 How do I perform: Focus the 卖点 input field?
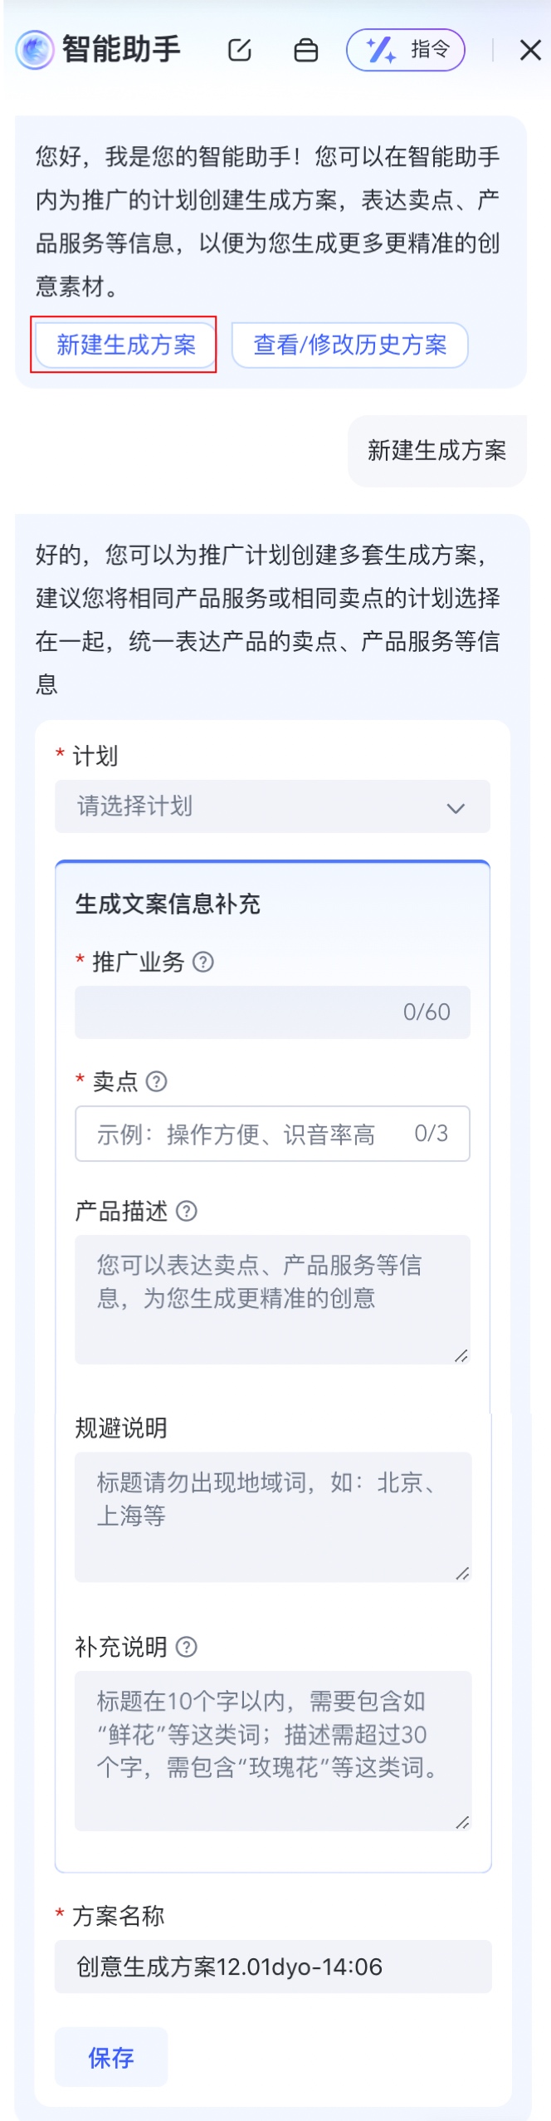click(x=249, y=1134)
